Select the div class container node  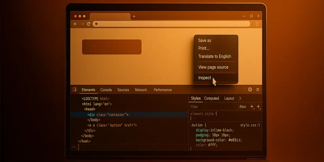[x=108, y=115]
